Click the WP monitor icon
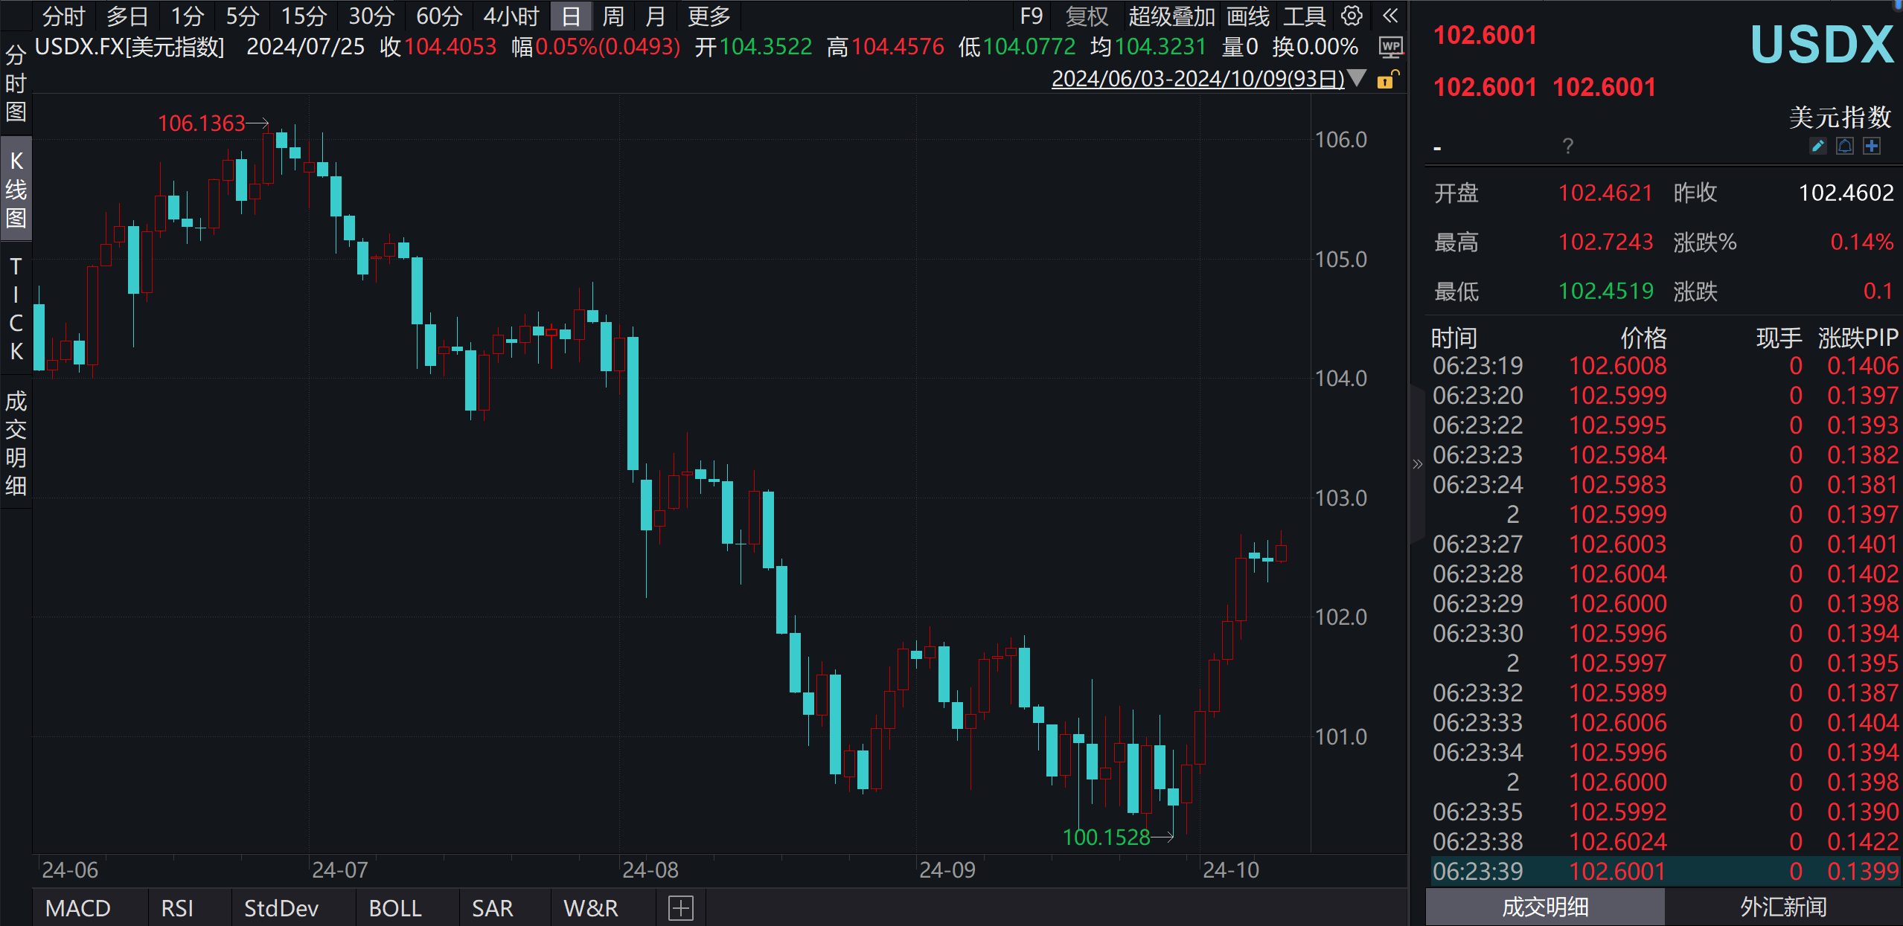1903x926 pixels. [1389, 48]
